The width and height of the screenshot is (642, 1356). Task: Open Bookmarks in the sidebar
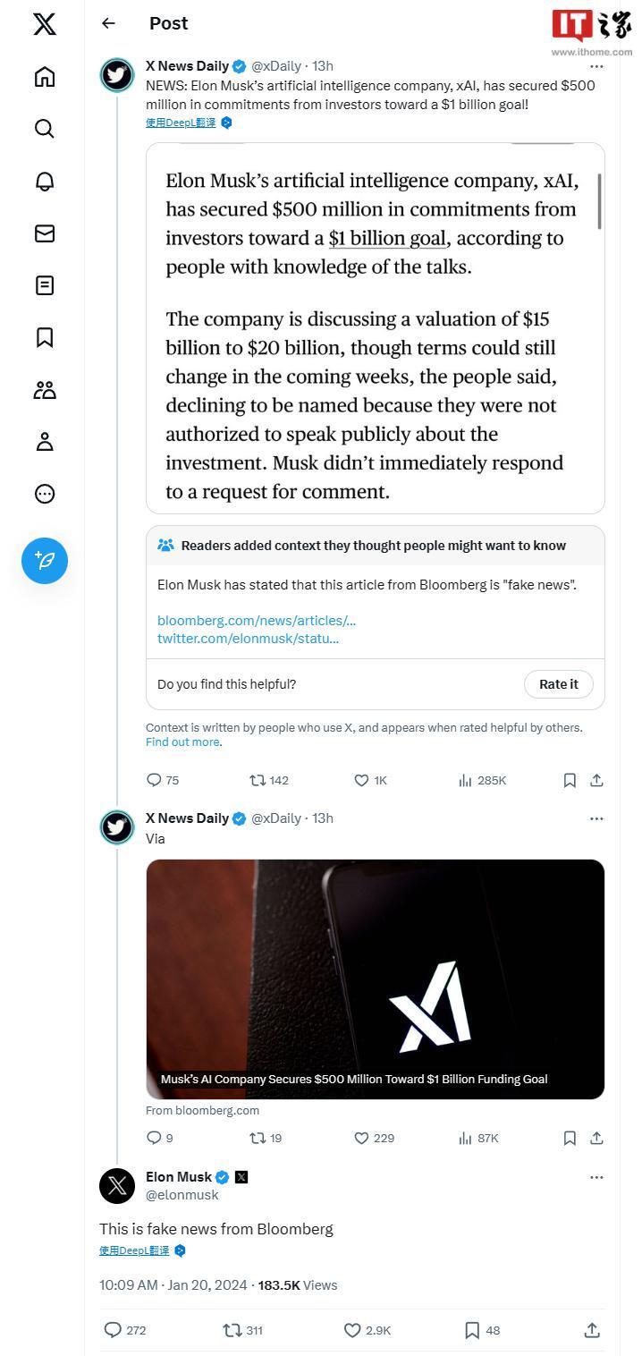45,337
